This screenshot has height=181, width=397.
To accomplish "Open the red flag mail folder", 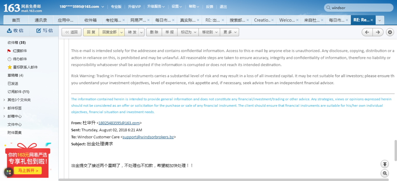I will (20, 51).
